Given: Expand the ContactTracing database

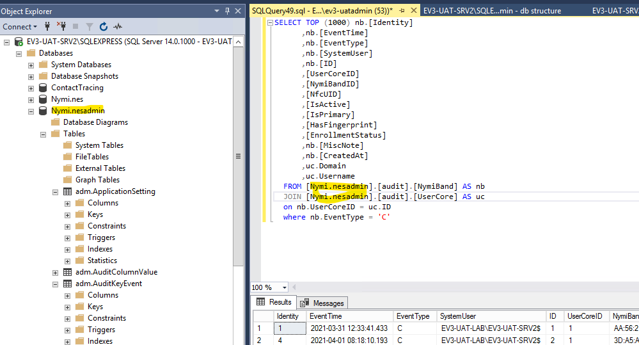Looking at the screenshot, I should [x=31, y=88].
